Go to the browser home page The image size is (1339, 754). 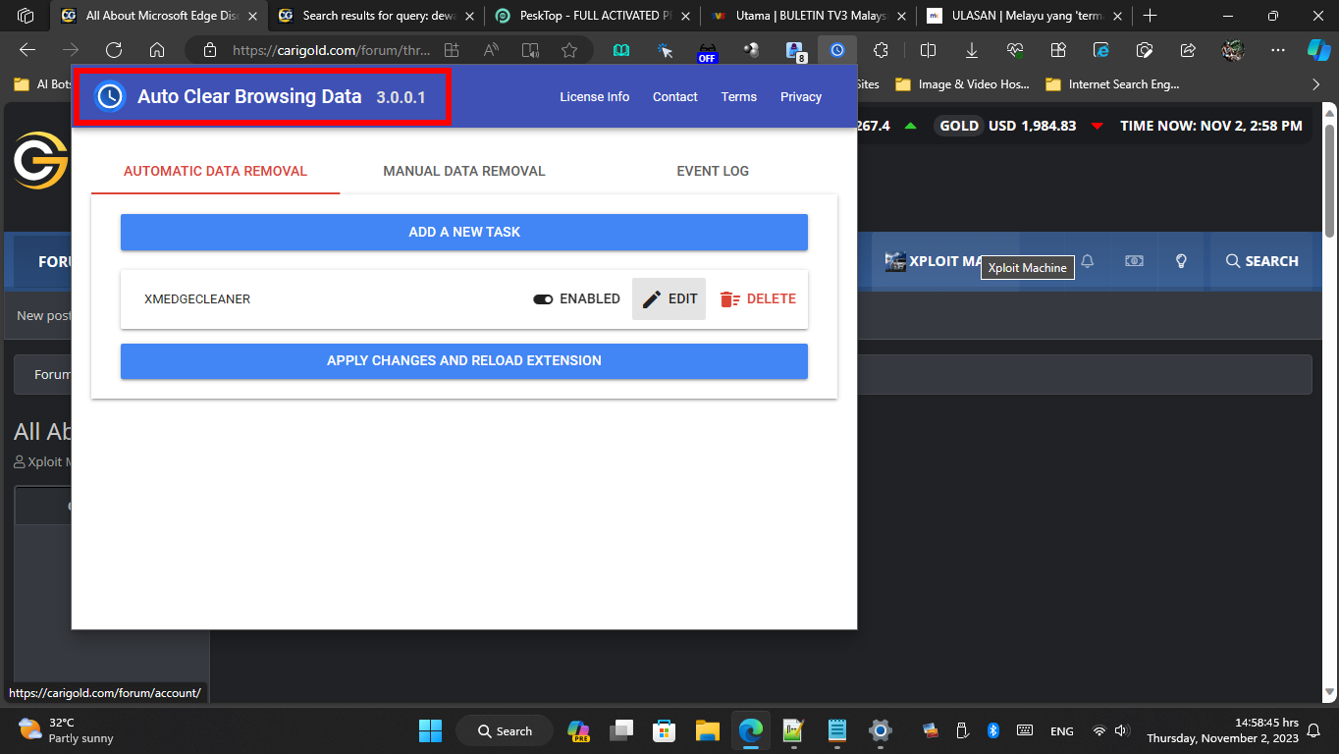pyautogui.click(x=157, y=50)
